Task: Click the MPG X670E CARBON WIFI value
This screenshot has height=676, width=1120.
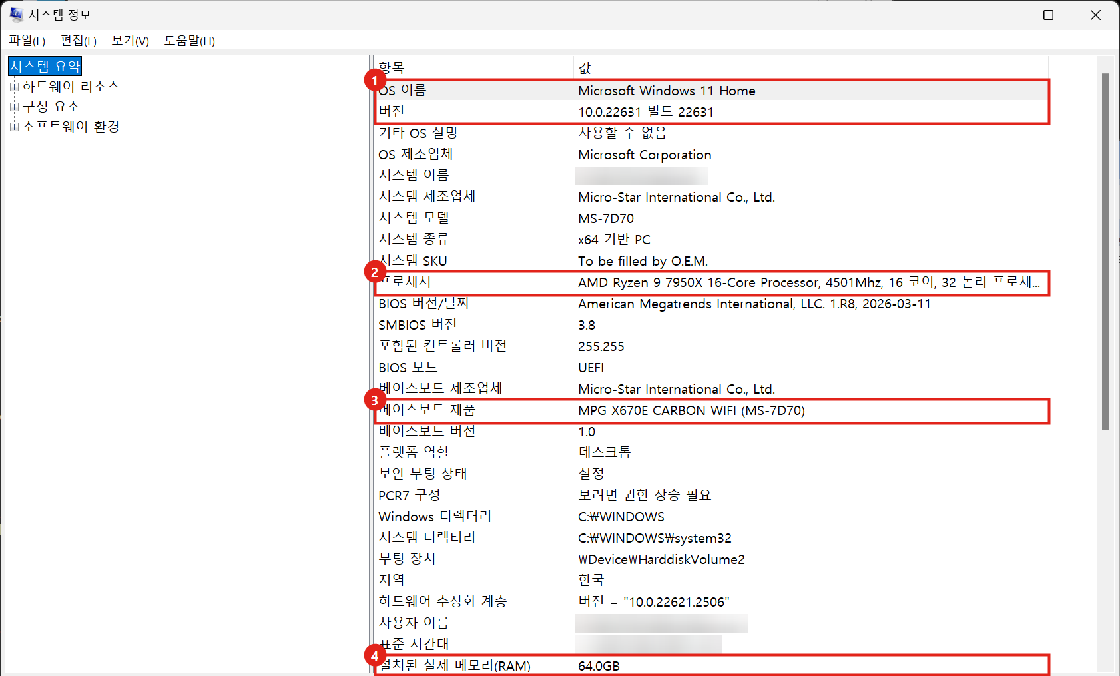Action: pyautogui.click(x=691, y=410)
